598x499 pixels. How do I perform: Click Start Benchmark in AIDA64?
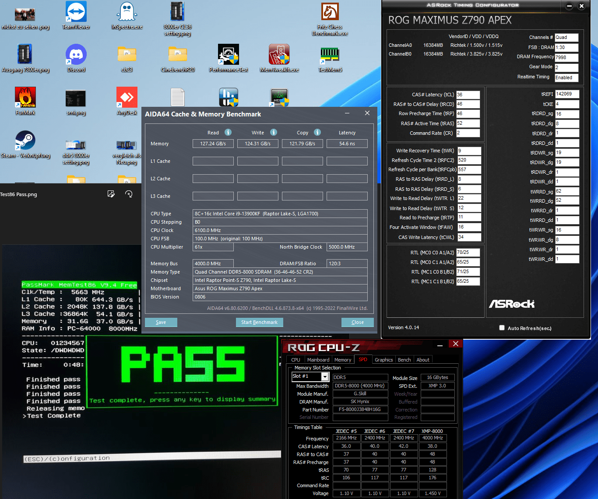pos(260,322)
